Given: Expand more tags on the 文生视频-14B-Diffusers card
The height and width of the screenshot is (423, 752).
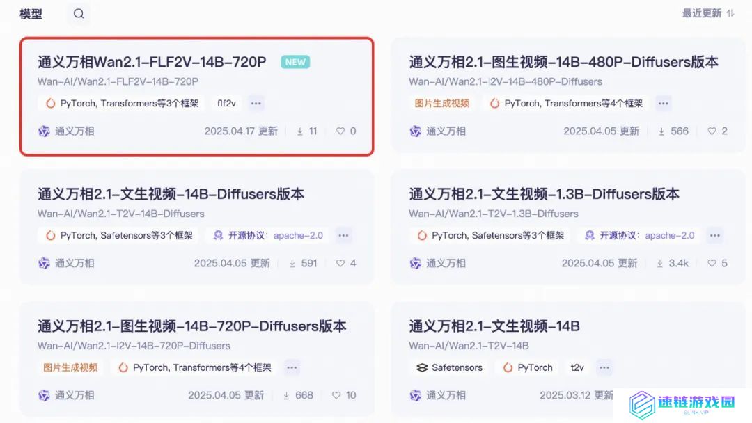Looking at the screenshot, I should click(343, 236).
